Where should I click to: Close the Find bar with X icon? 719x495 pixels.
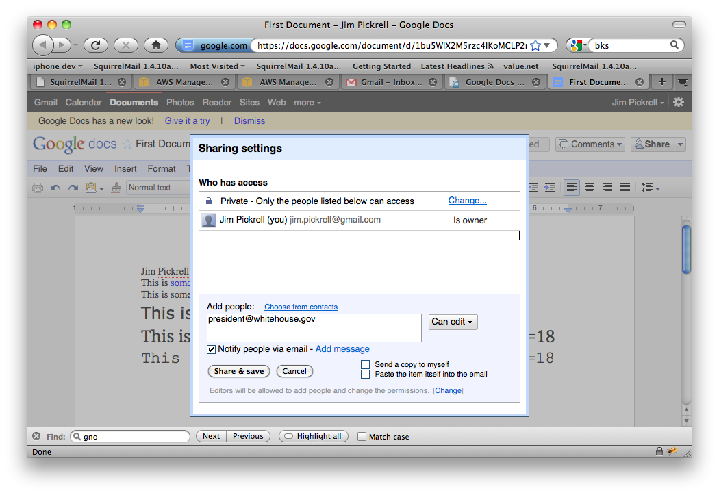tap(36, 436)
